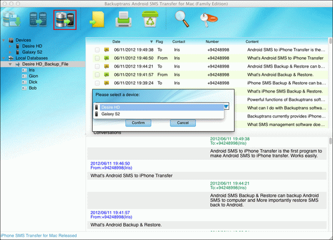
Task: Select the Desire HD_Backup_File tree row
Action: (43, 64)
